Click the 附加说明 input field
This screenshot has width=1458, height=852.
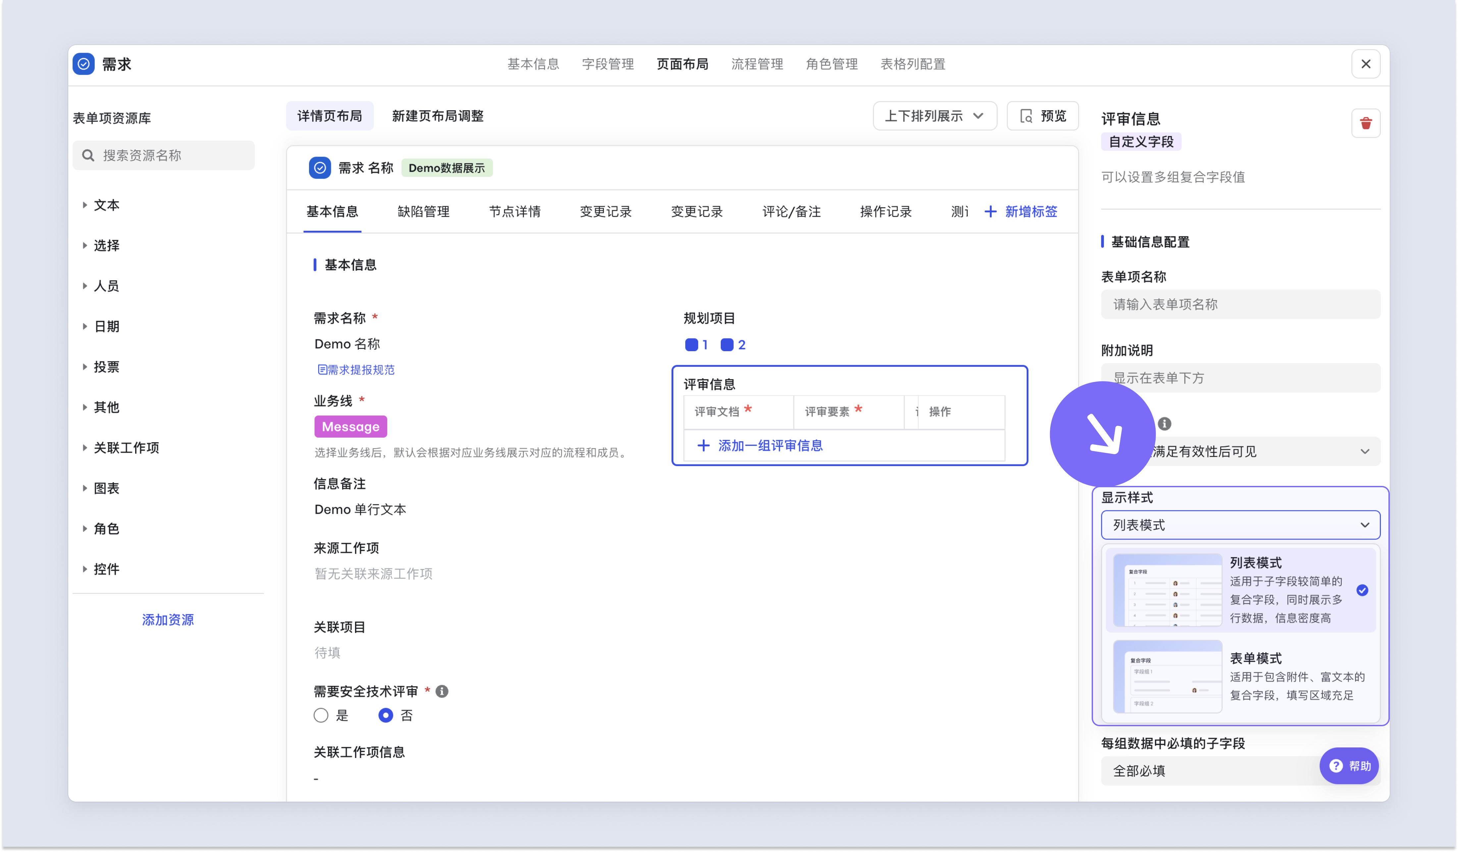[x=1240, y=378]
